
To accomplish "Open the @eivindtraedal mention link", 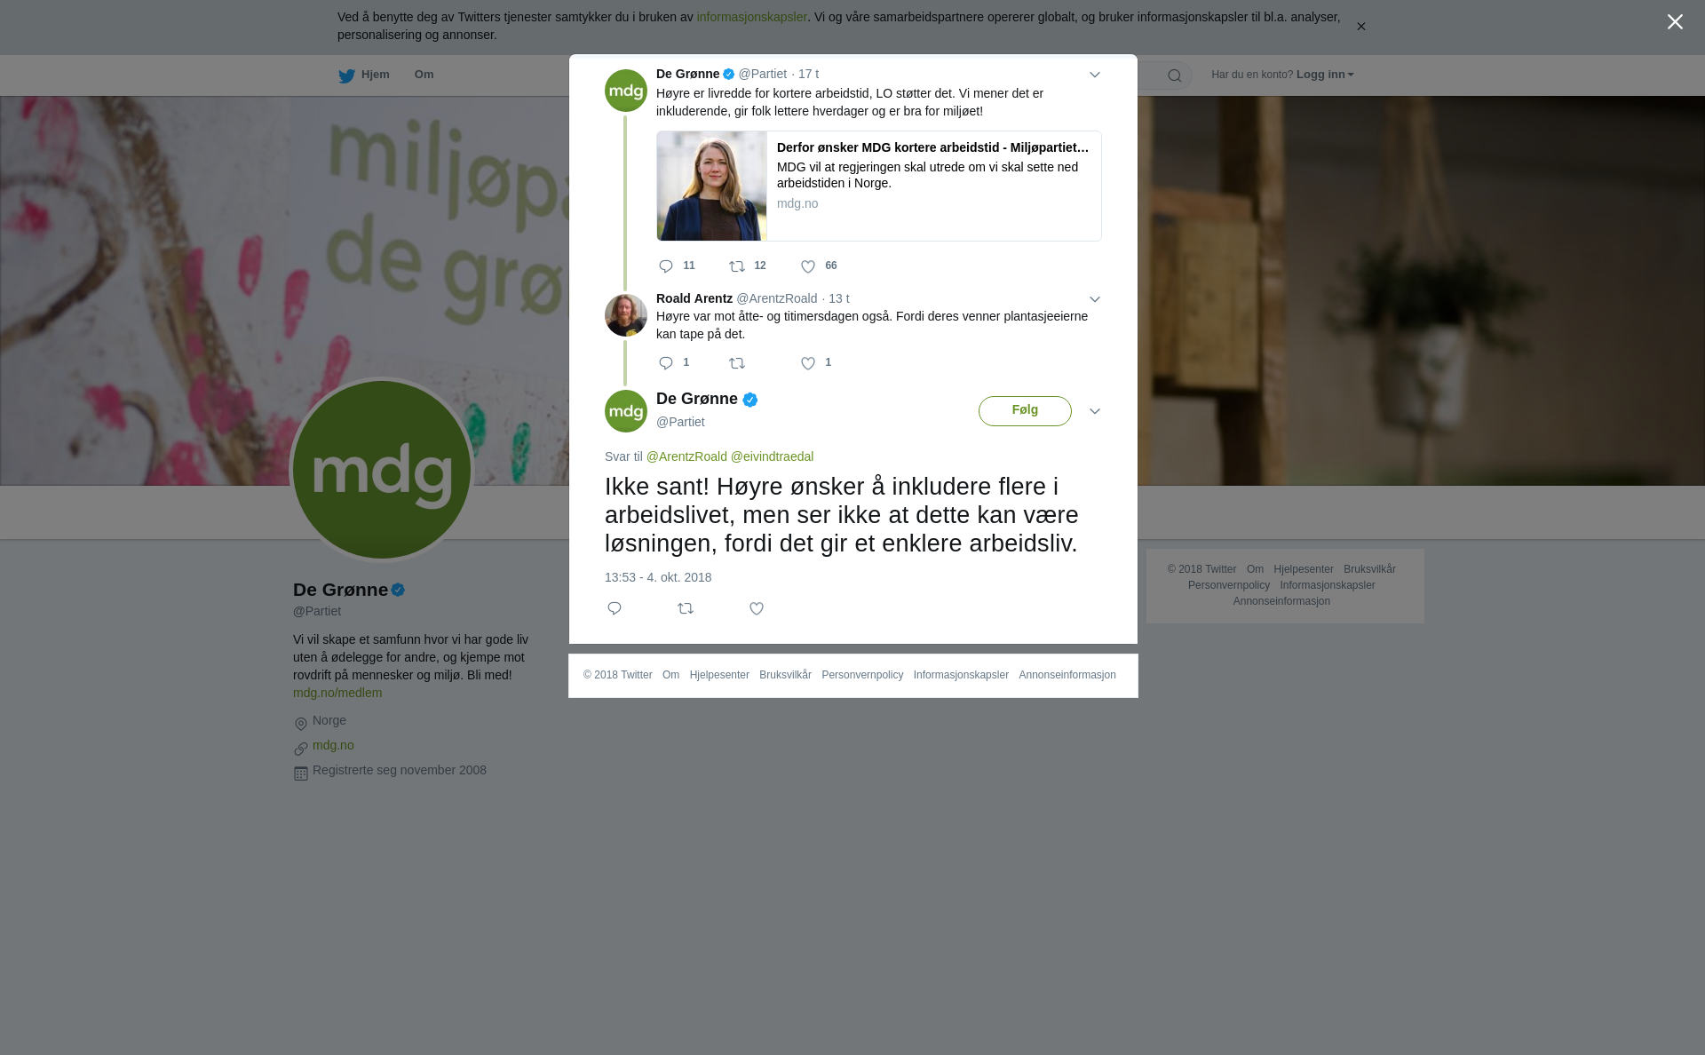I will [772, 456].
